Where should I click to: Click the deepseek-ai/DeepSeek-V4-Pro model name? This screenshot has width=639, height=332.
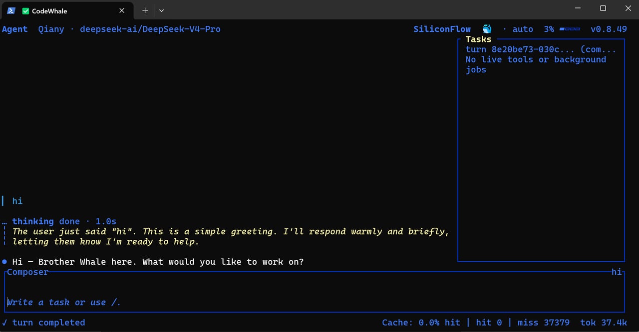(150, 29)
